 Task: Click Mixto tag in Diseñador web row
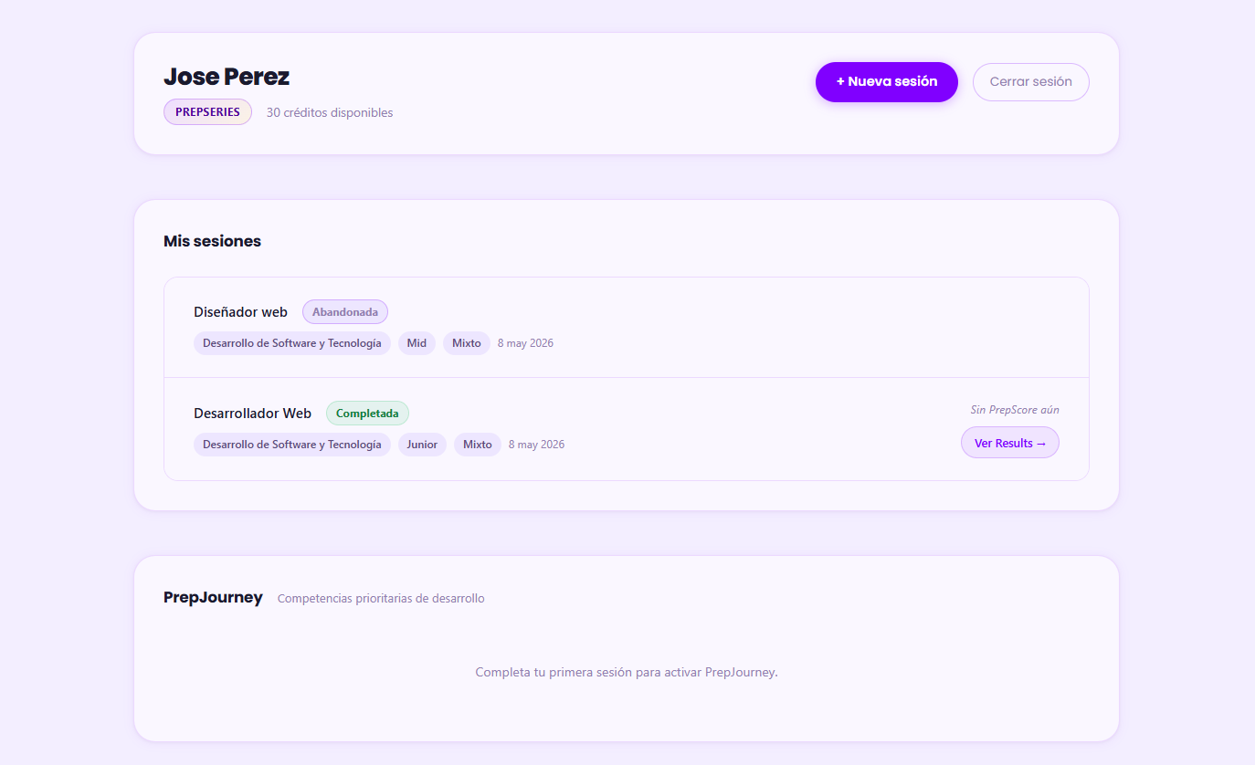[x=467, y=343]
